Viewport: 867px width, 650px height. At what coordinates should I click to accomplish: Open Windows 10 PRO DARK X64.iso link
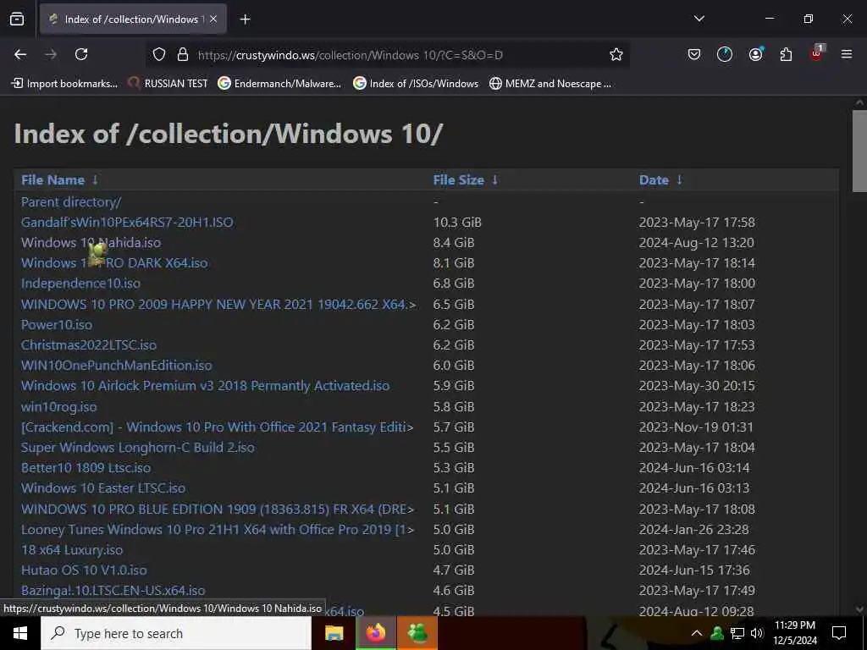coord(114,263)
